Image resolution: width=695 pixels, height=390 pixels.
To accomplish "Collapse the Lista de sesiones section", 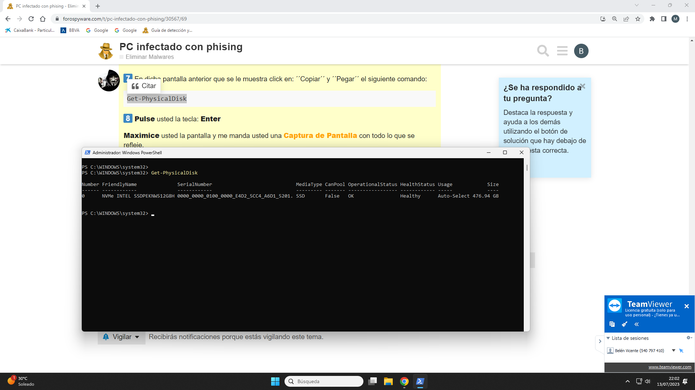I will click(x=608, y=338).
